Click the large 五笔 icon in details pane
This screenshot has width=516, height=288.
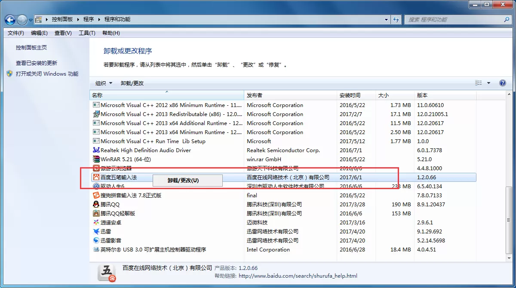pyautogui.click(x=107, y=272)
